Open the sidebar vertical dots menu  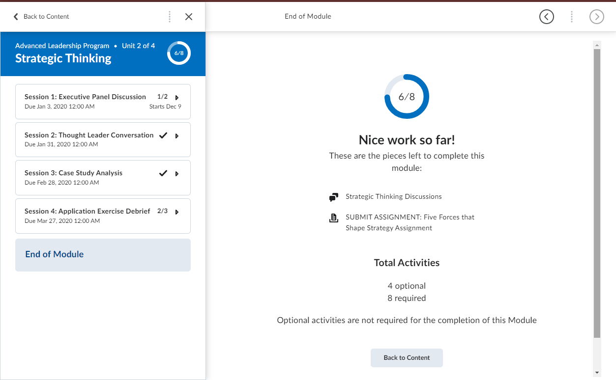170,17
